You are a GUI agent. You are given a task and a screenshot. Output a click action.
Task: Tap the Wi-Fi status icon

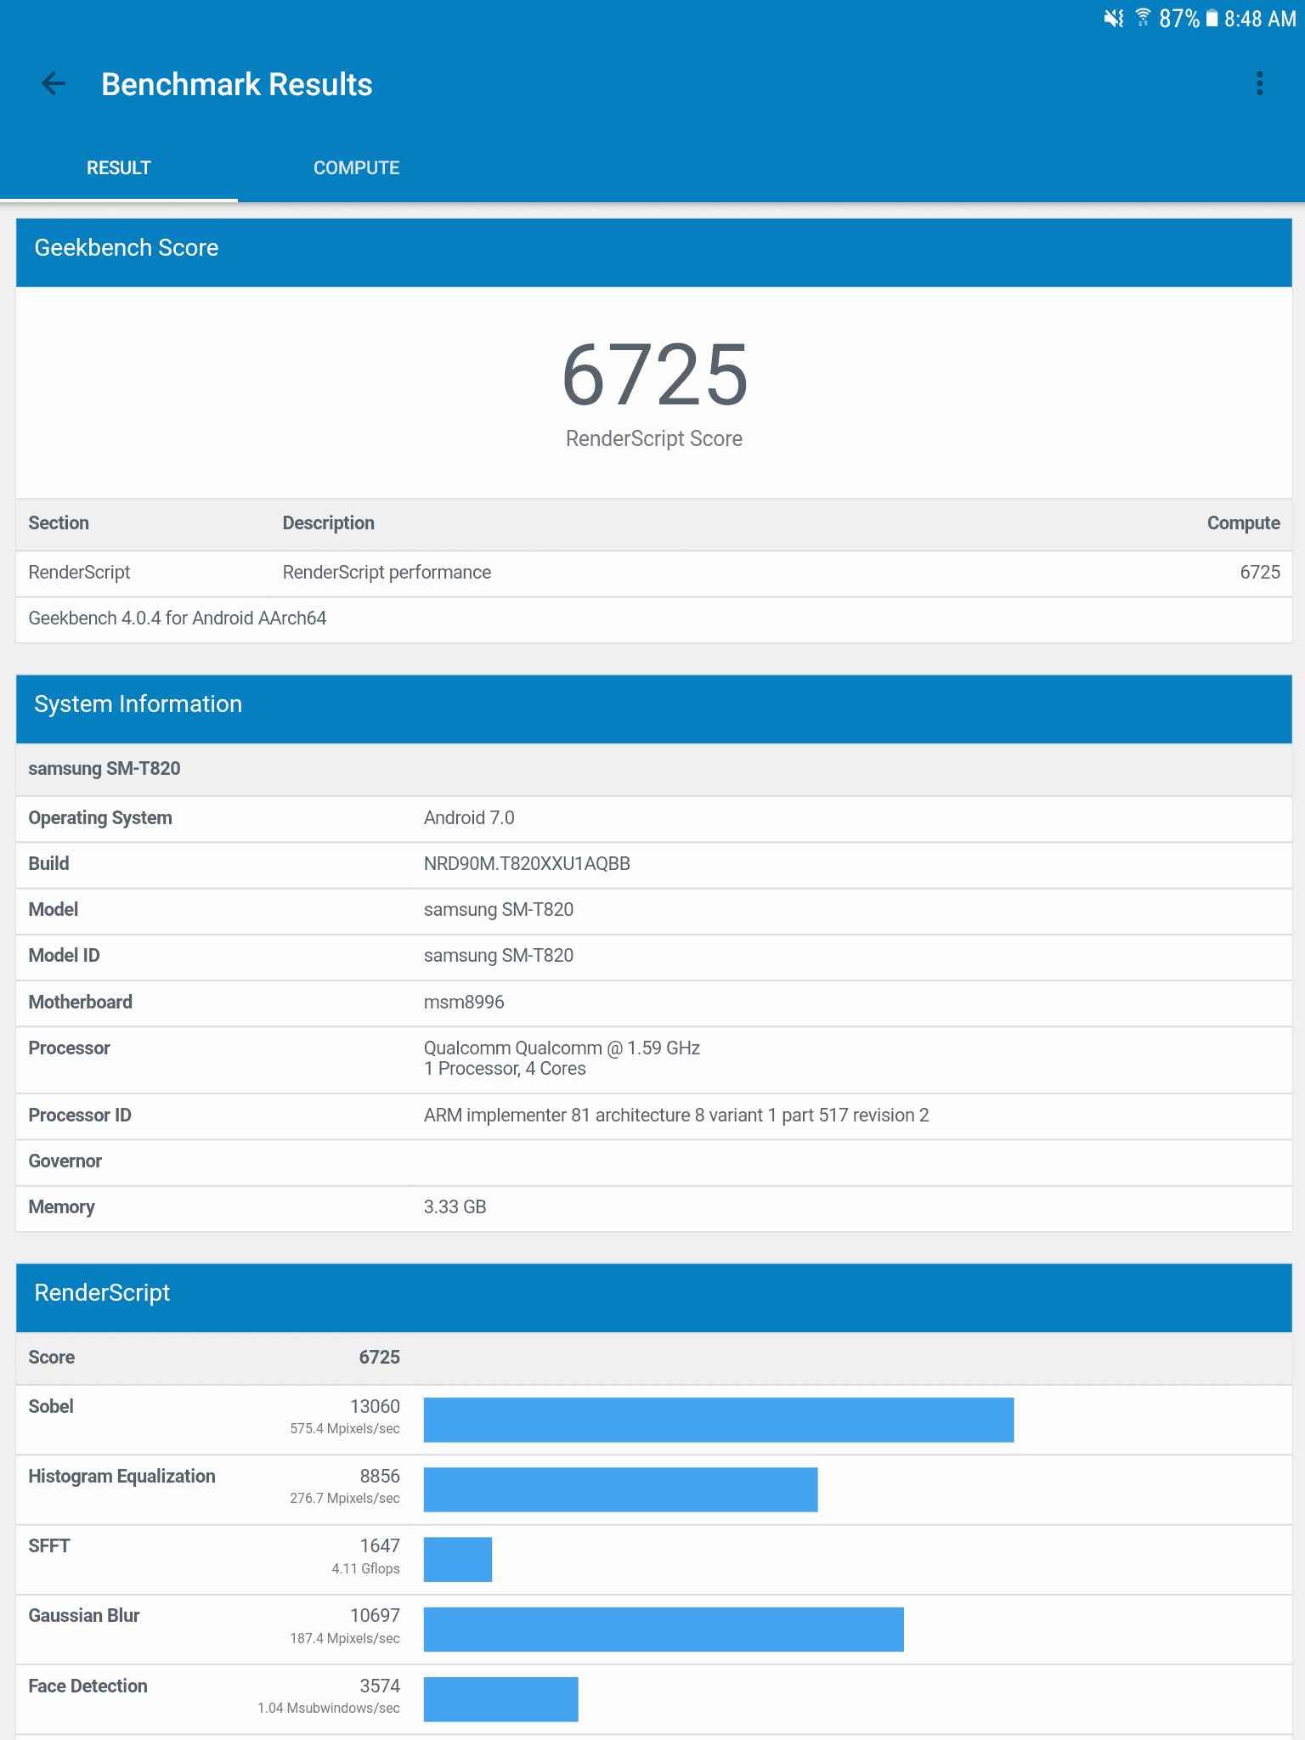[1144, 18]
